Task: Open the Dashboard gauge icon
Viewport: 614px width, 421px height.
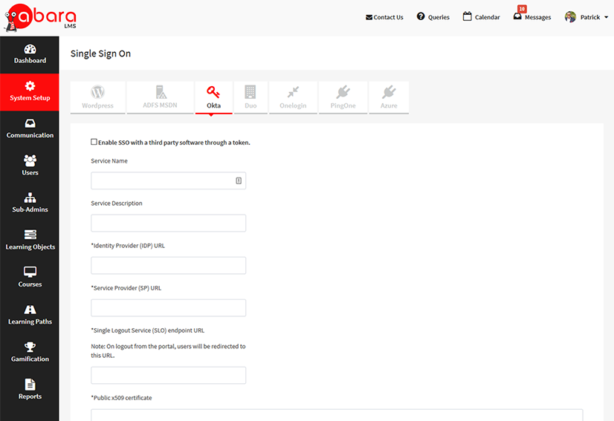Action: coord(30,49)
